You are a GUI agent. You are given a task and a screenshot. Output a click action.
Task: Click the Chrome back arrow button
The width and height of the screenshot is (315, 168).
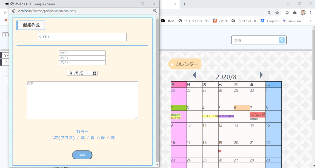point(5,13)
